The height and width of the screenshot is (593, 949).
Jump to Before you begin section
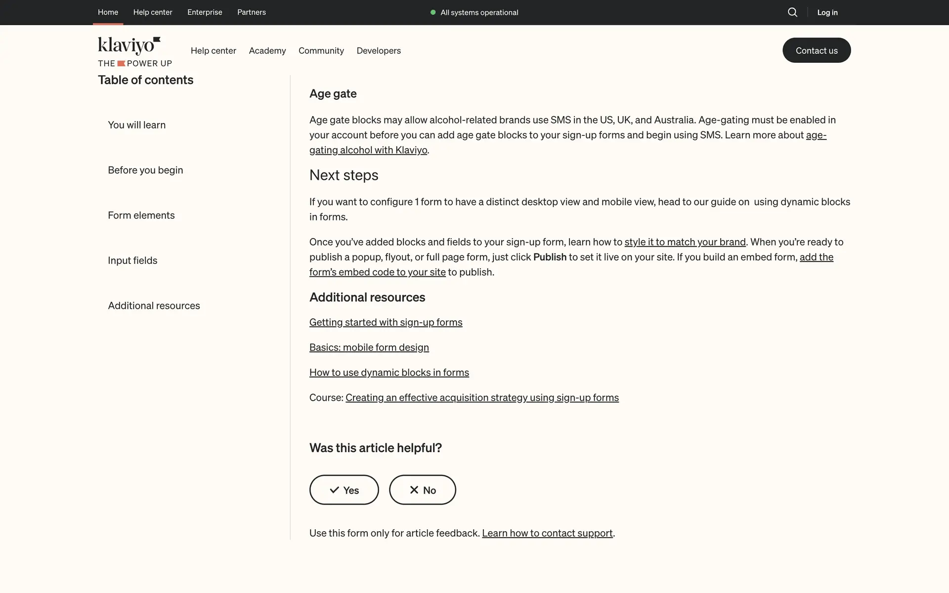pos(145,170)
